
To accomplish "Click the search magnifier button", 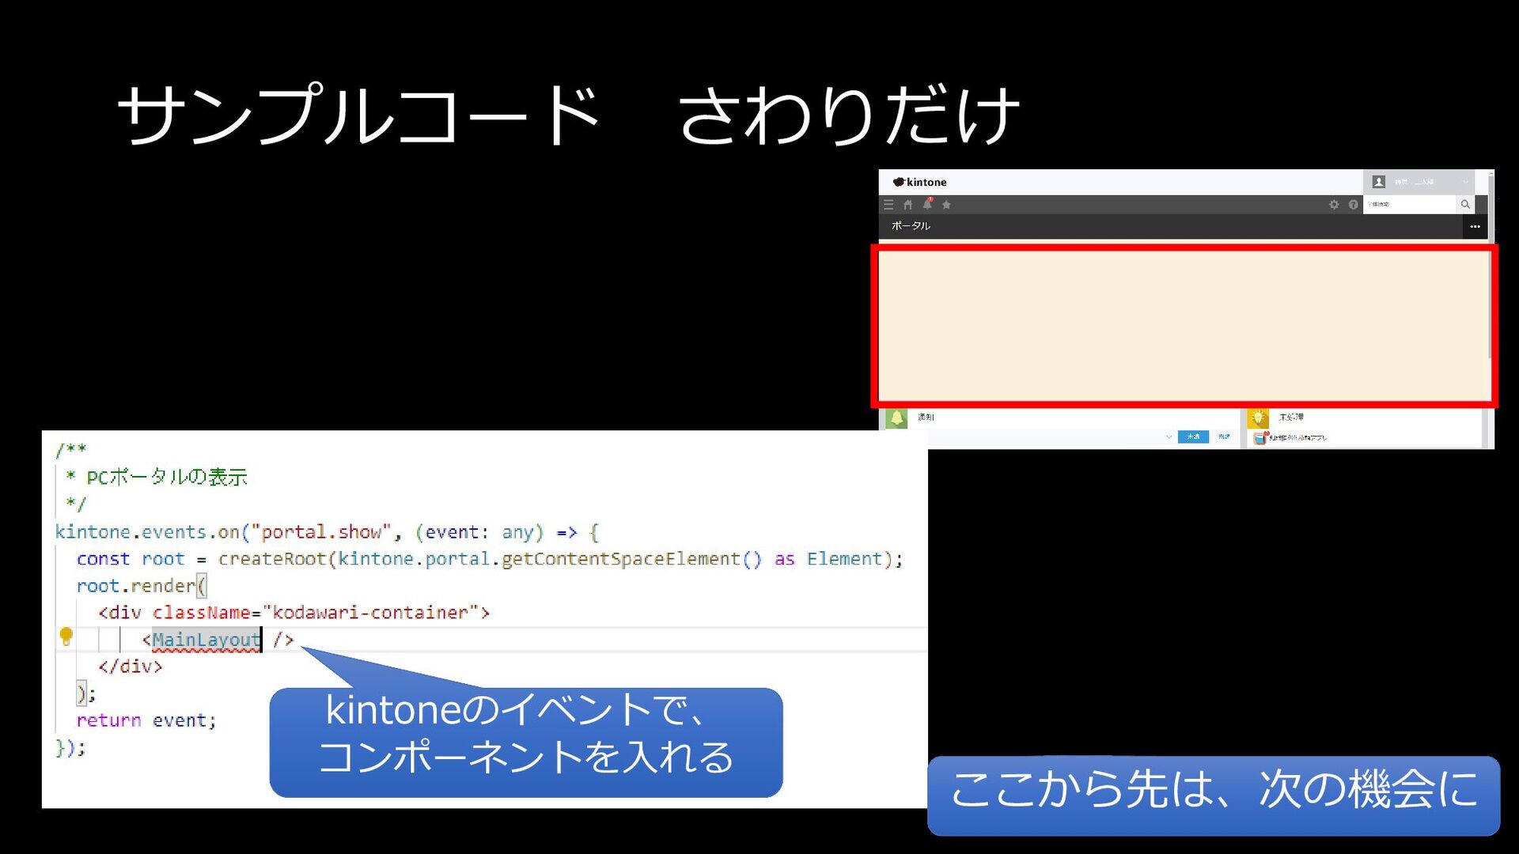I will click(x=1465, y=205).
